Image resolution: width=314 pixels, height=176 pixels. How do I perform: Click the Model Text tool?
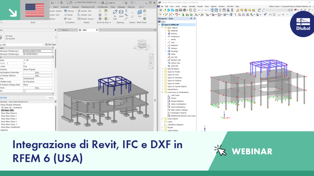coord(85,11)
